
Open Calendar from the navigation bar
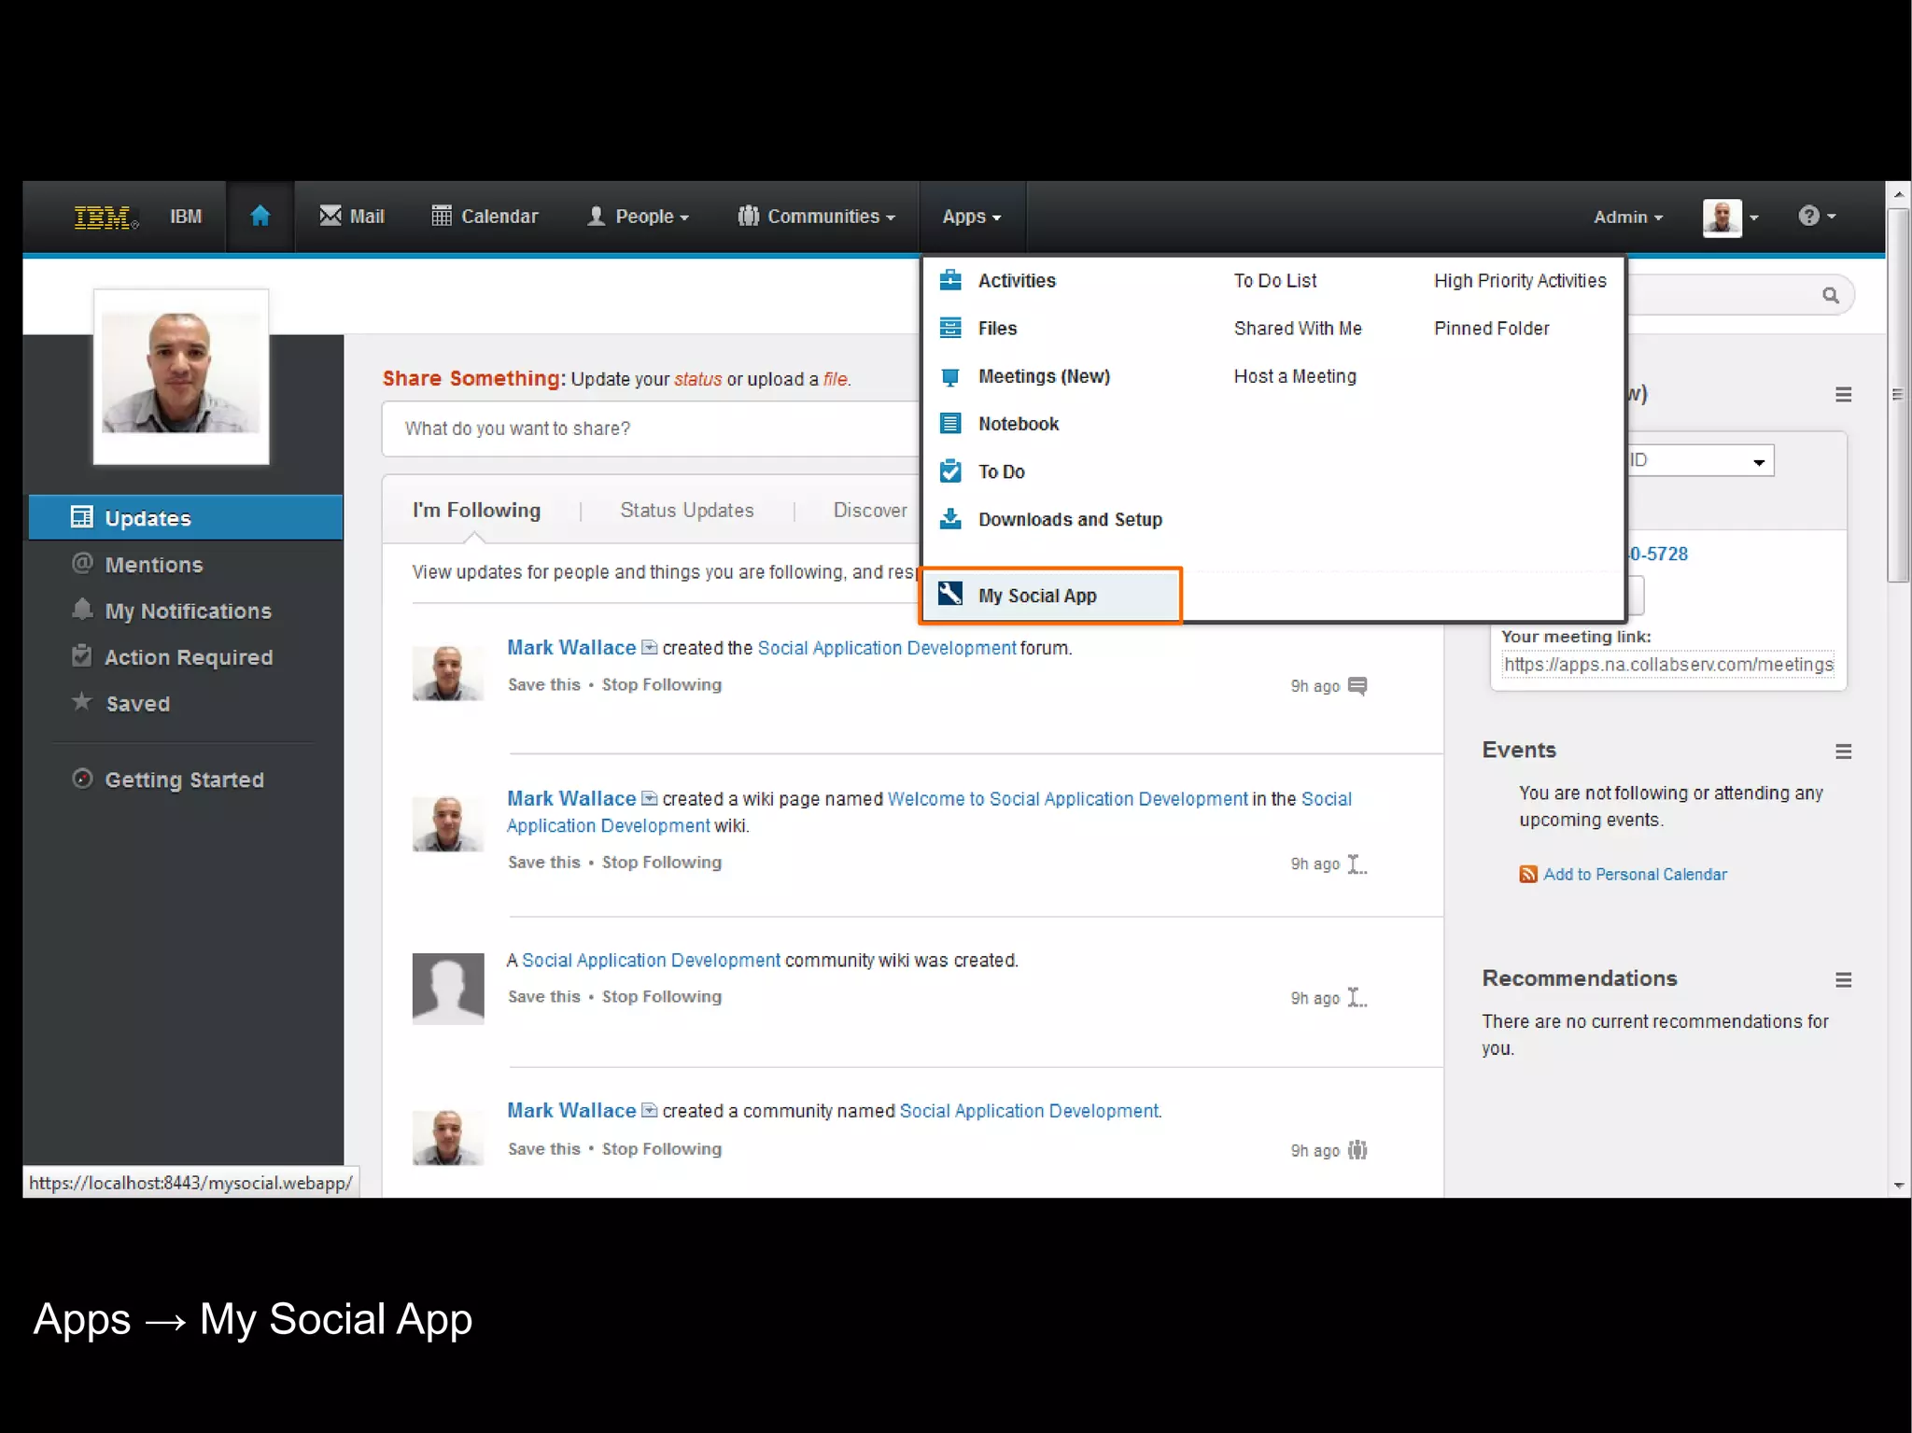tap(485, 216)
